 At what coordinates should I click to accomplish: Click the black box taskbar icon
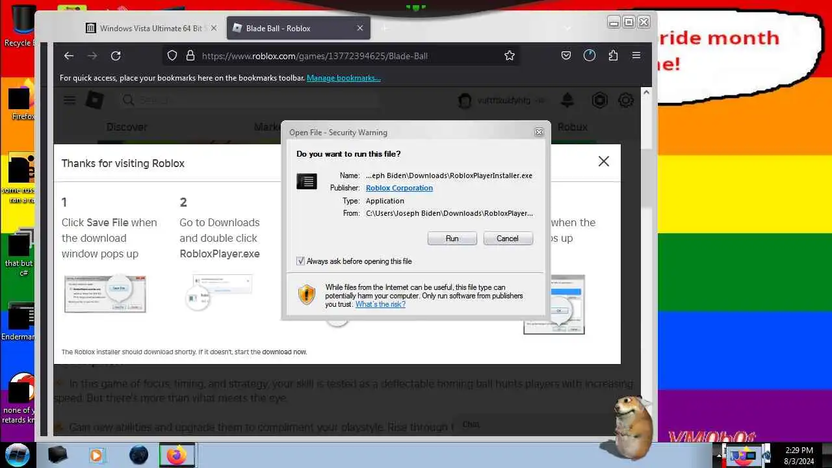click(x=58, y=455)
